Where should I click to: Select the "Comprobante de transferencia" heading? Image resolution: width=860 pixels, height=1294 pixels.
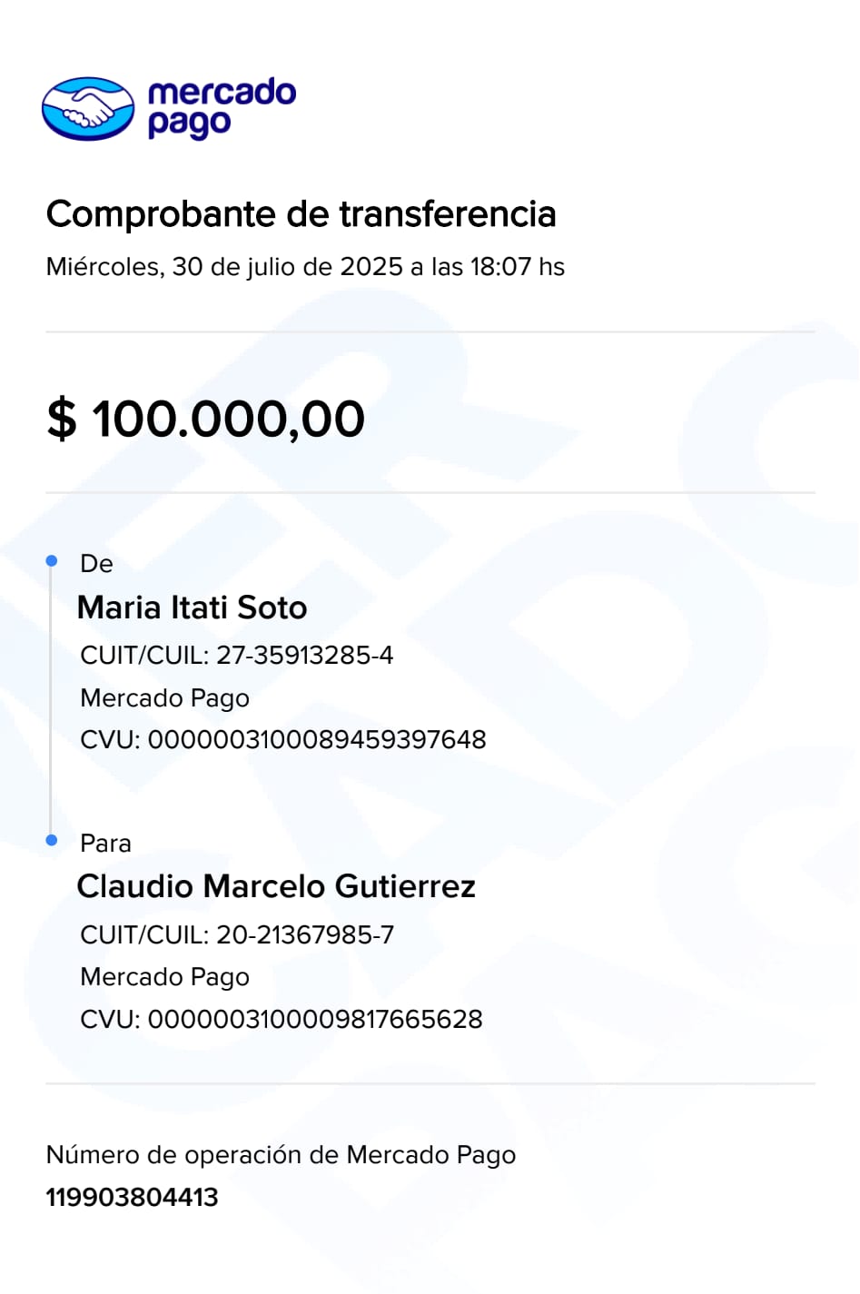pyautogui.click(x=301, y=214)
